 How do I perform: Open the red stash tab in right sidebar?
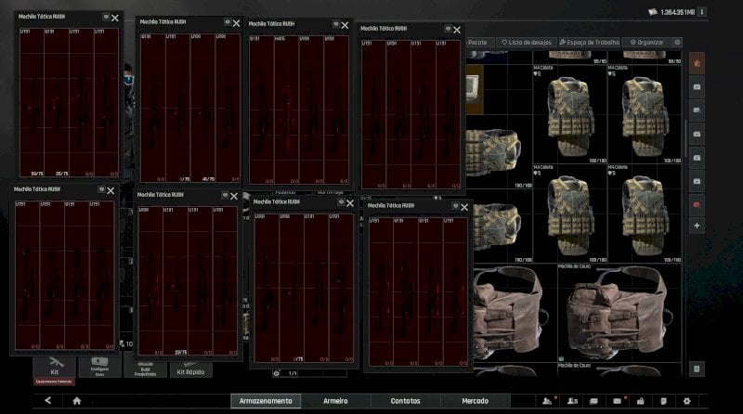coord(697,204)
